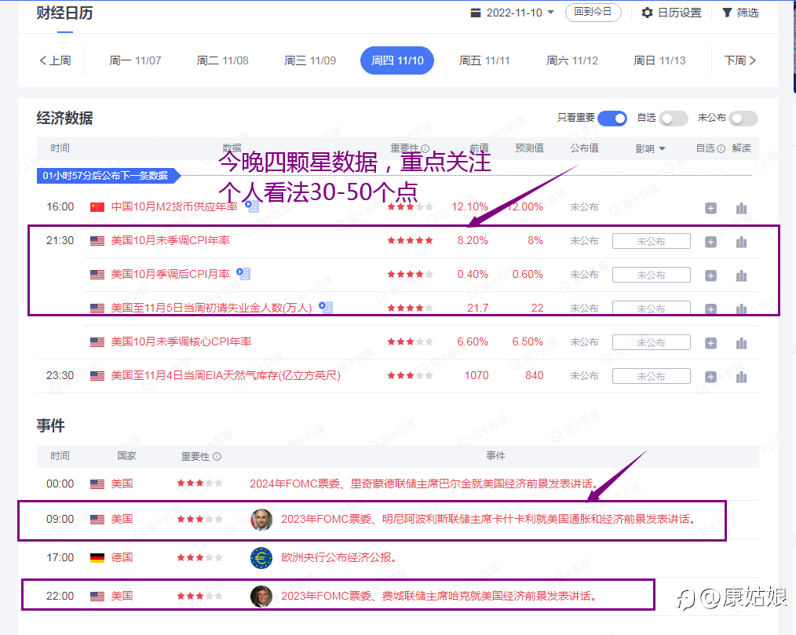The width and height of the screenshot is (796, 635).
Task: Select the 周六 11/12 tab
Action: (x=572, y=60)
